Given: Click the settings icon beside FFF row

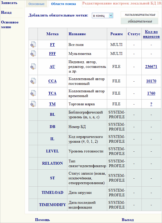Looking at the screenshot, I should pos(33,54).
